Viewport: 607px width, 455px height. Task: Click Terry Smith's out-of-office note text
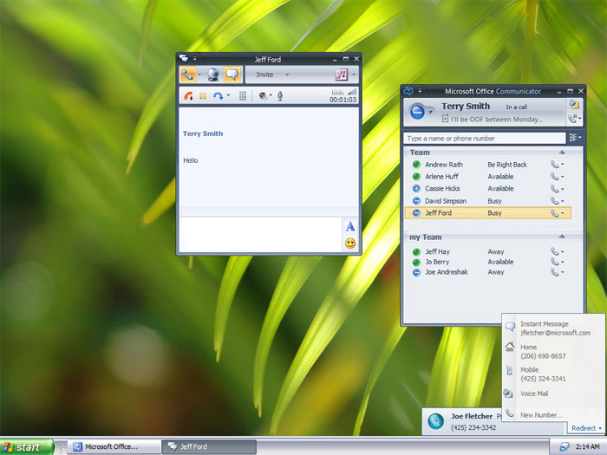tap(496, 120)
